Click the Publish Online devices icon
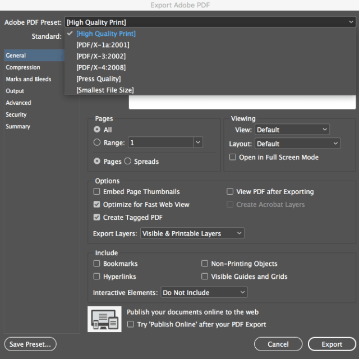This screenshot has width=359, height=359. pyautogui.click(x=105, y=319)
